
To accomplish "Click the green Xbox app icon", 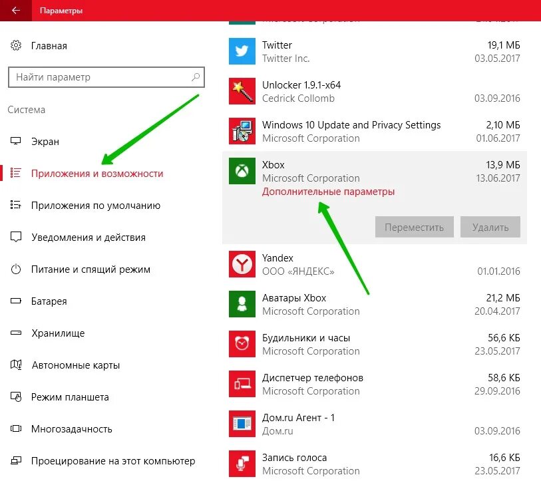I will click(x=242, y=171).
